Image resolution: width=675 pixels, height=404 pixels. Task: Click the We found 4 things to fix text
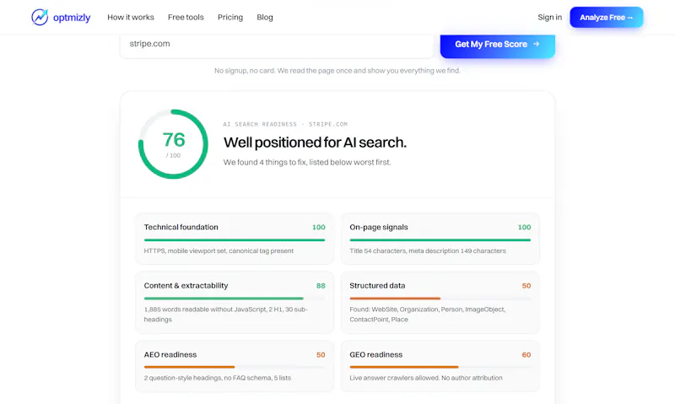pos(307,162)
